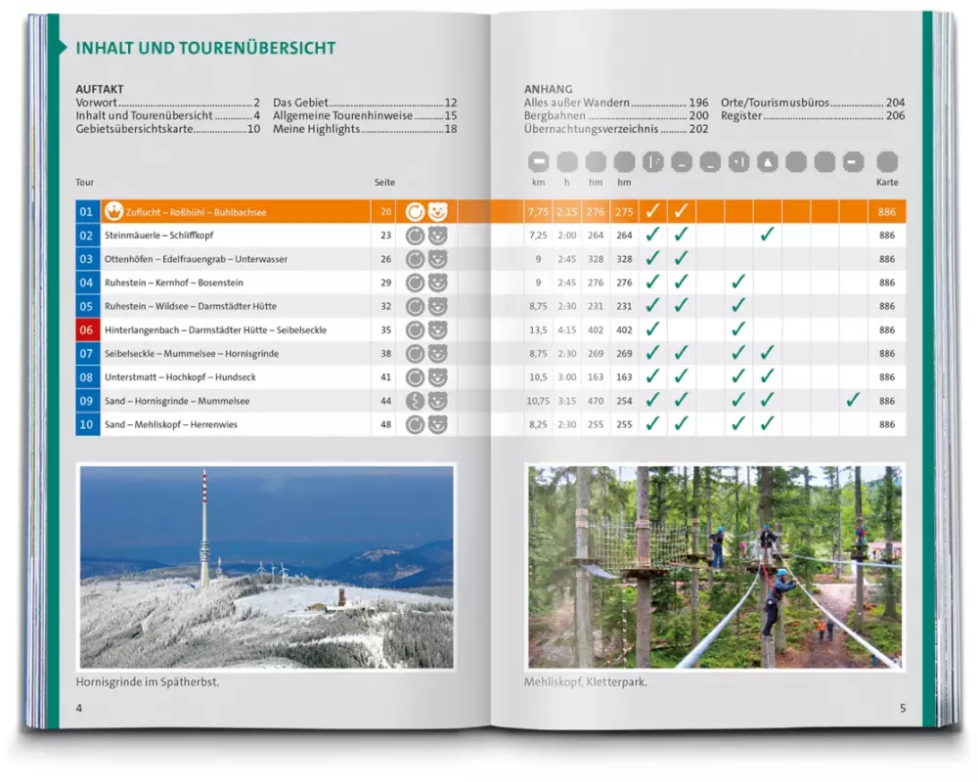Select tour Sand – Mehliskopf – Herrenwies
This screenshot has width=978, height=782.
pyautogui.click(x=170, y=424)
